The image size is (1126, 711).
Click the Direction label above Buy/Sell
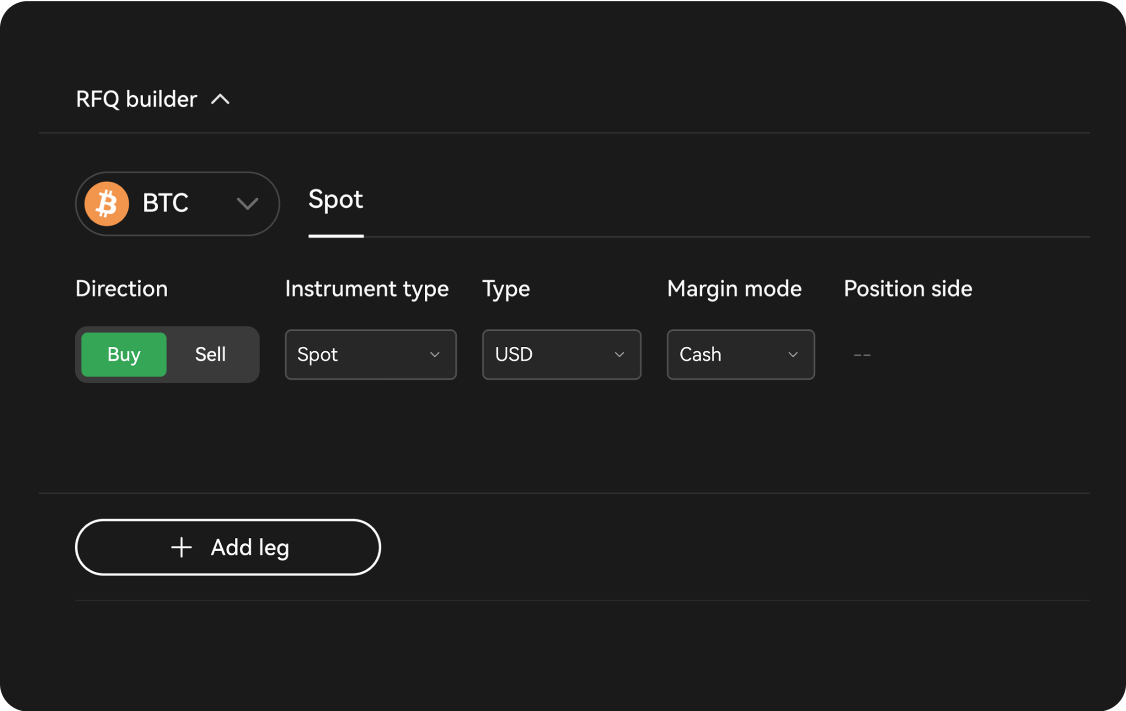pyautogui.click(x=121, y=289)
